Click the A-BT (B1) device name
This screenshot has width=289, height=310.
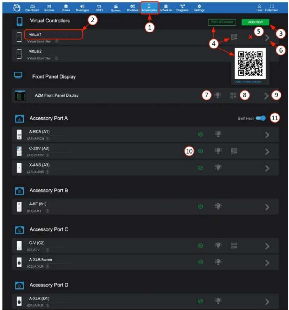(x=38, y=204)
